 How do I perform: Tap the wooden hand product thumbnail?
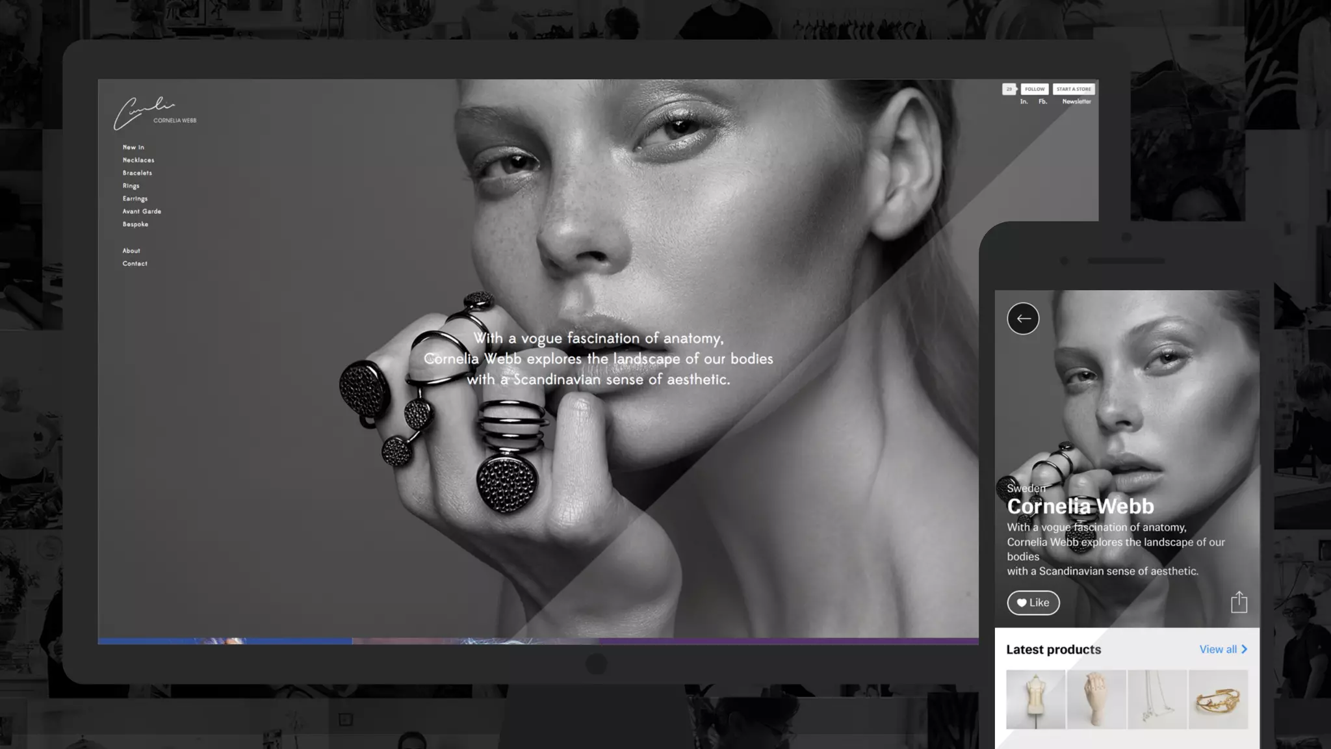click(x=1096, y=700)
